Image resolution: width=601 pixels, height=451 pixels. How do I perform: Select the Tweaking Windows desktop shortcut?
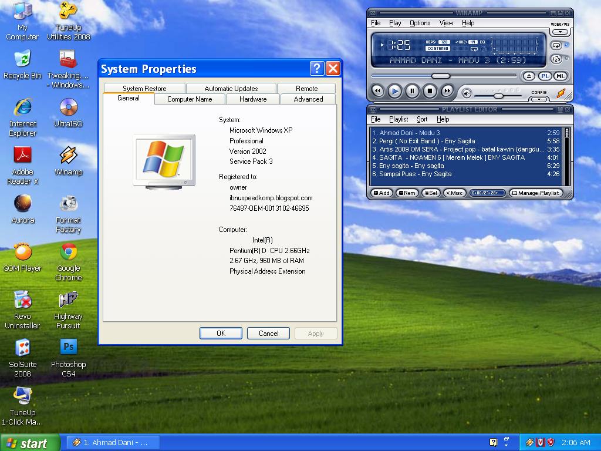pos(68,69)
